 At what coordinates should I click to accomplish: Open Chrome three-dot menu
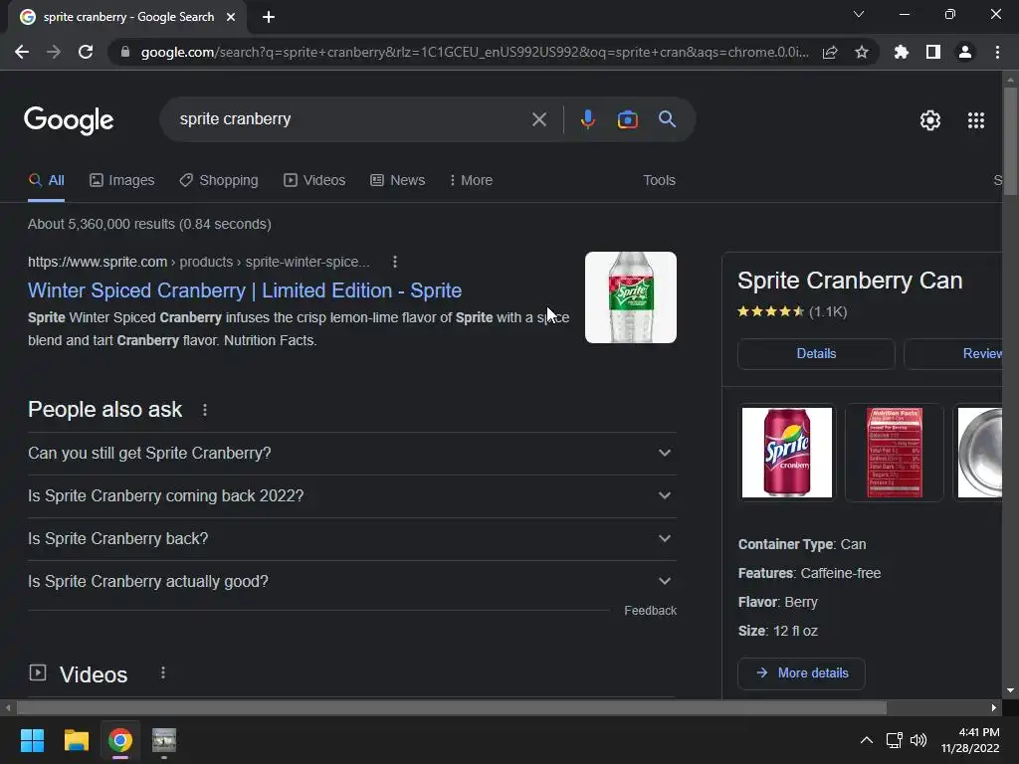click(x=997, y=52)
